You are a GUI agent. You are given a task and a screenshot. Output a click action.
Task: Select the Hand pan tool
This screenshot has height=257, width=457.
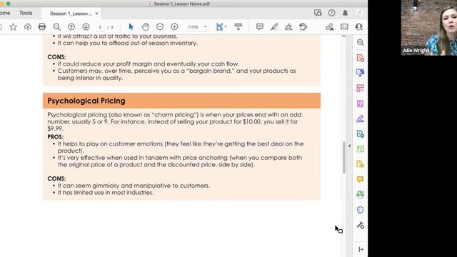[146, 27]
